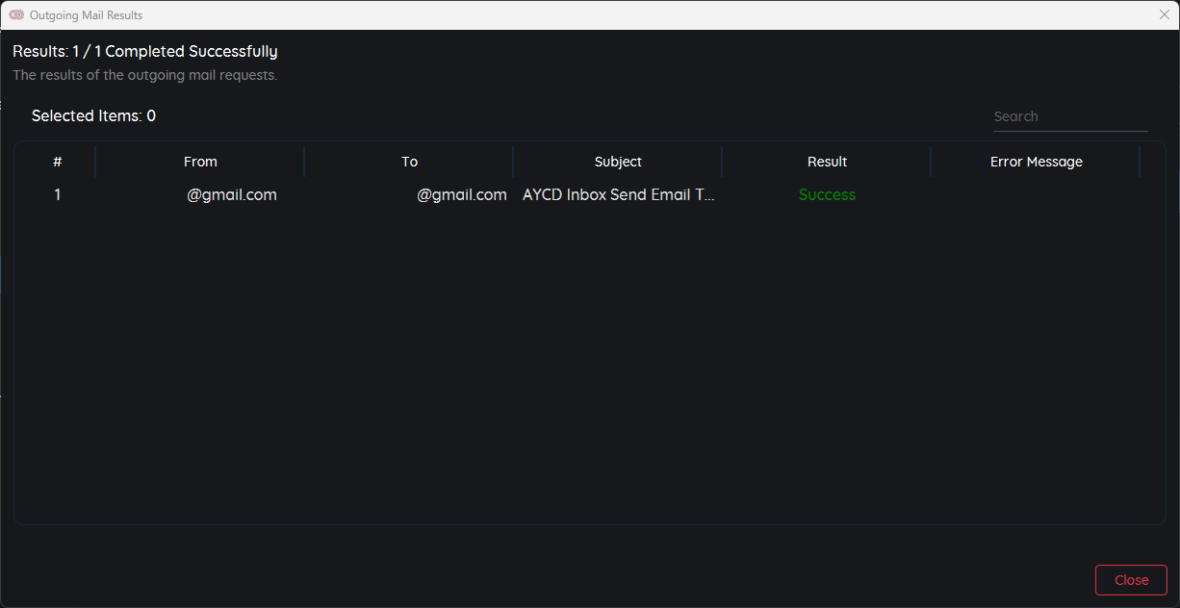Sort by the From column header

[200, 162]
